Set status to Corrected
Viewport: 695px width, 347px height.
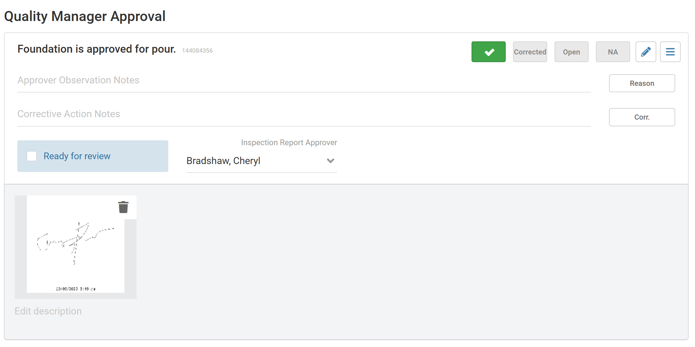point(530,52)
